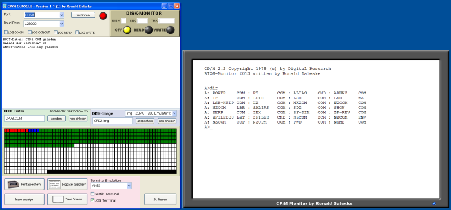Click the READ indicator lamp
The image size is (451, 210).
(x=149, y=30)
